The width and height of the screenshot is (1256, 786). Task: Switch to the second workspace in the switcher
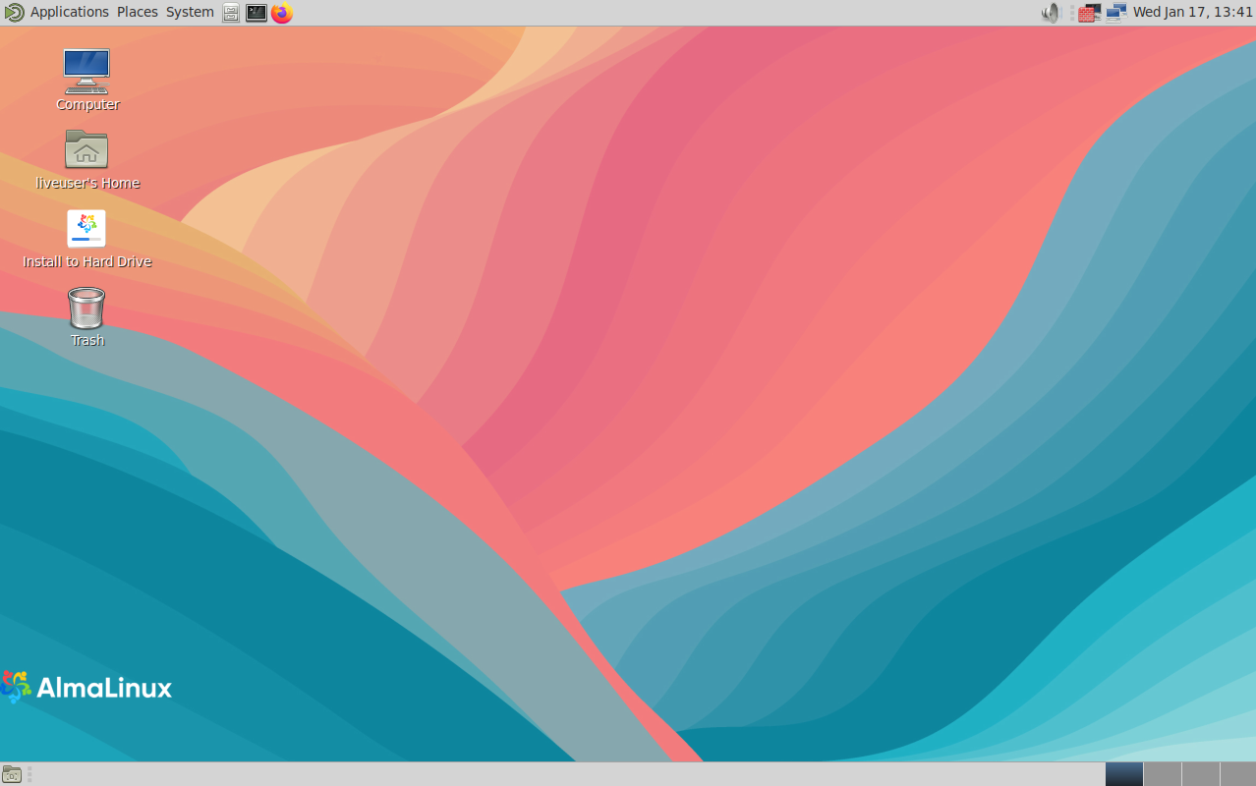tap(1161, 773)
